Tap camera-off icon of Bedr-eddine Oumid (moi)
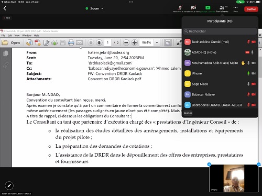 [254, 42]
